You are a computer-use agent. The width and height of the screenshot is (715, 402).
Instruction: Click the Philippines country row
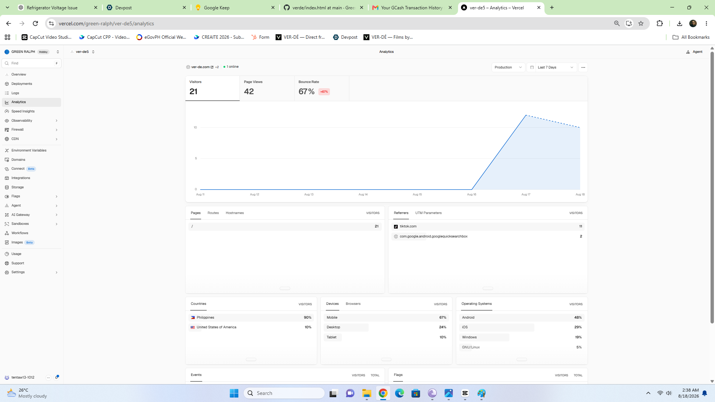[251, 318]
